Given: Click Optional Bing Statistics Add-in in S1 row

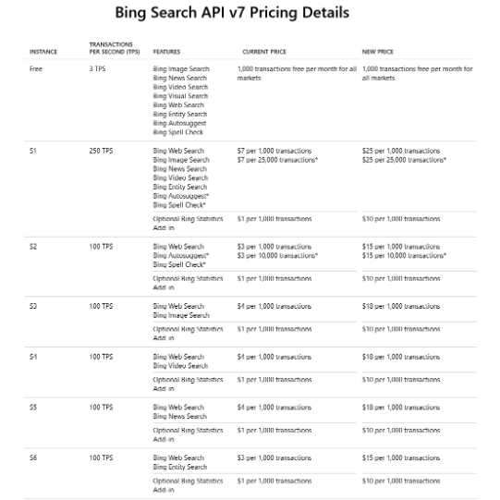Looking at the screenshot, I should tap(188, 224).
